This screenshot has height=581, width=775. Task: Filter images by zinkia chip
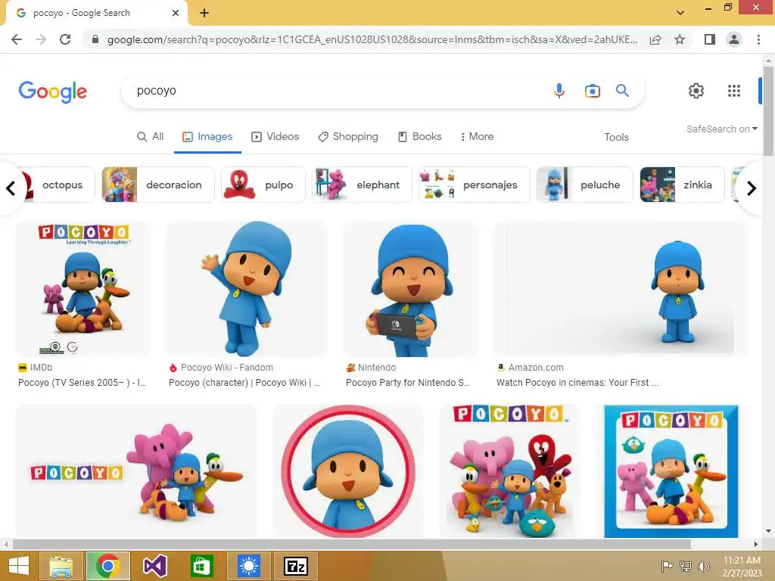click(682, 185)
